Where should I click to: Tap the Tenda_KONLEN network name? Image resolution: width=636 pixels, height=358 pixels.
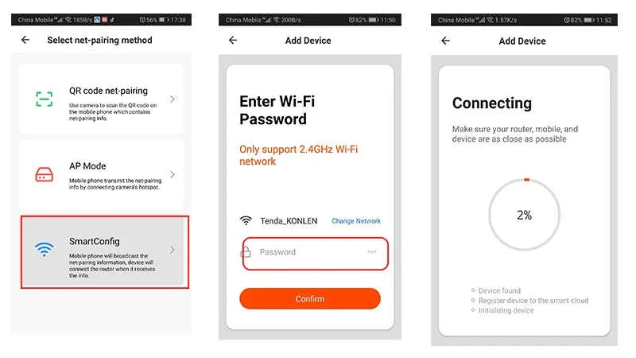pos(289,221)
